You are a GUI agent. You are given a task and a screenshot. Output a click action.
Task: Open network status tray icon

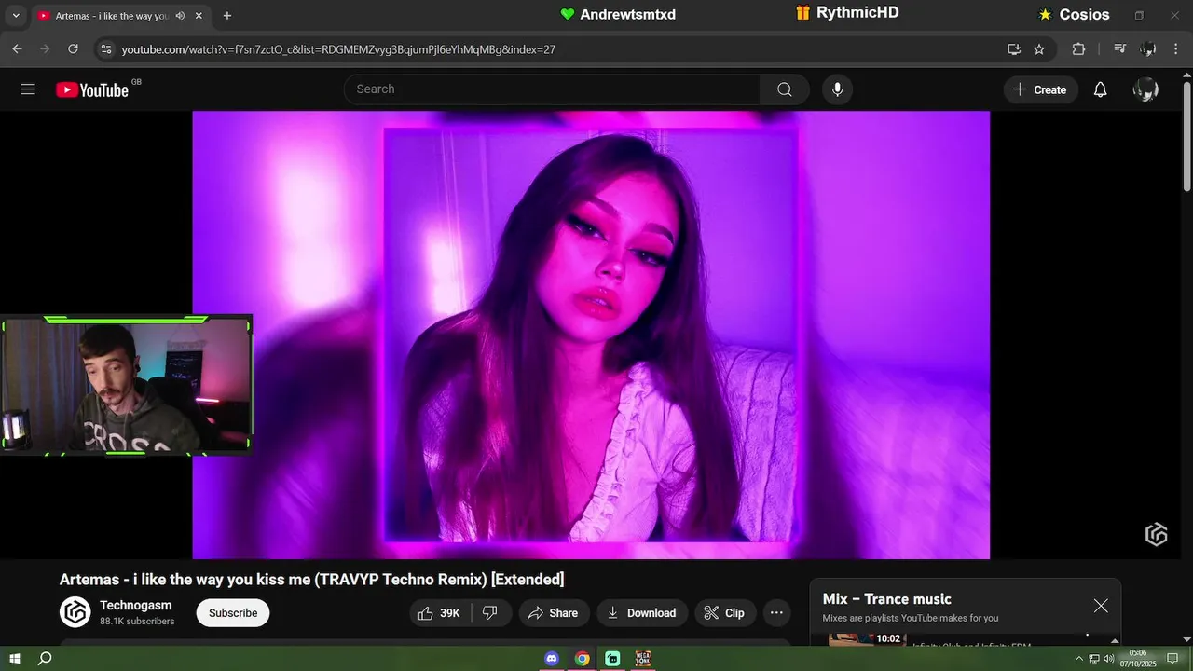(x=1094, y=659)
